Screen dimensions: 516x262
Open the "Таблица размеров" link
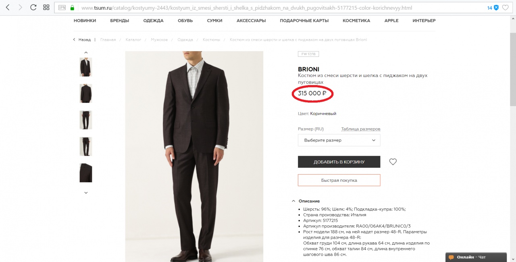pyautogui.click(x=360, y=129)
